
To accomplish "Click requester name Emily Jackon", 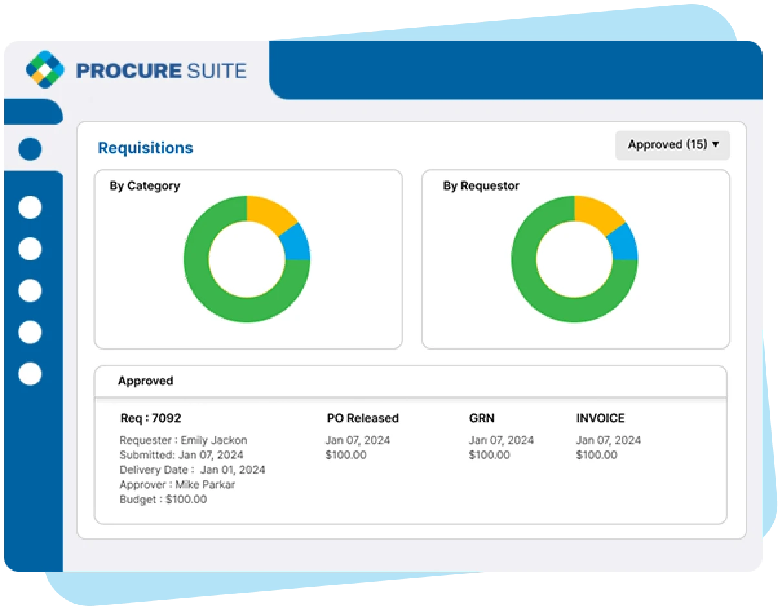I will (213, 440).
